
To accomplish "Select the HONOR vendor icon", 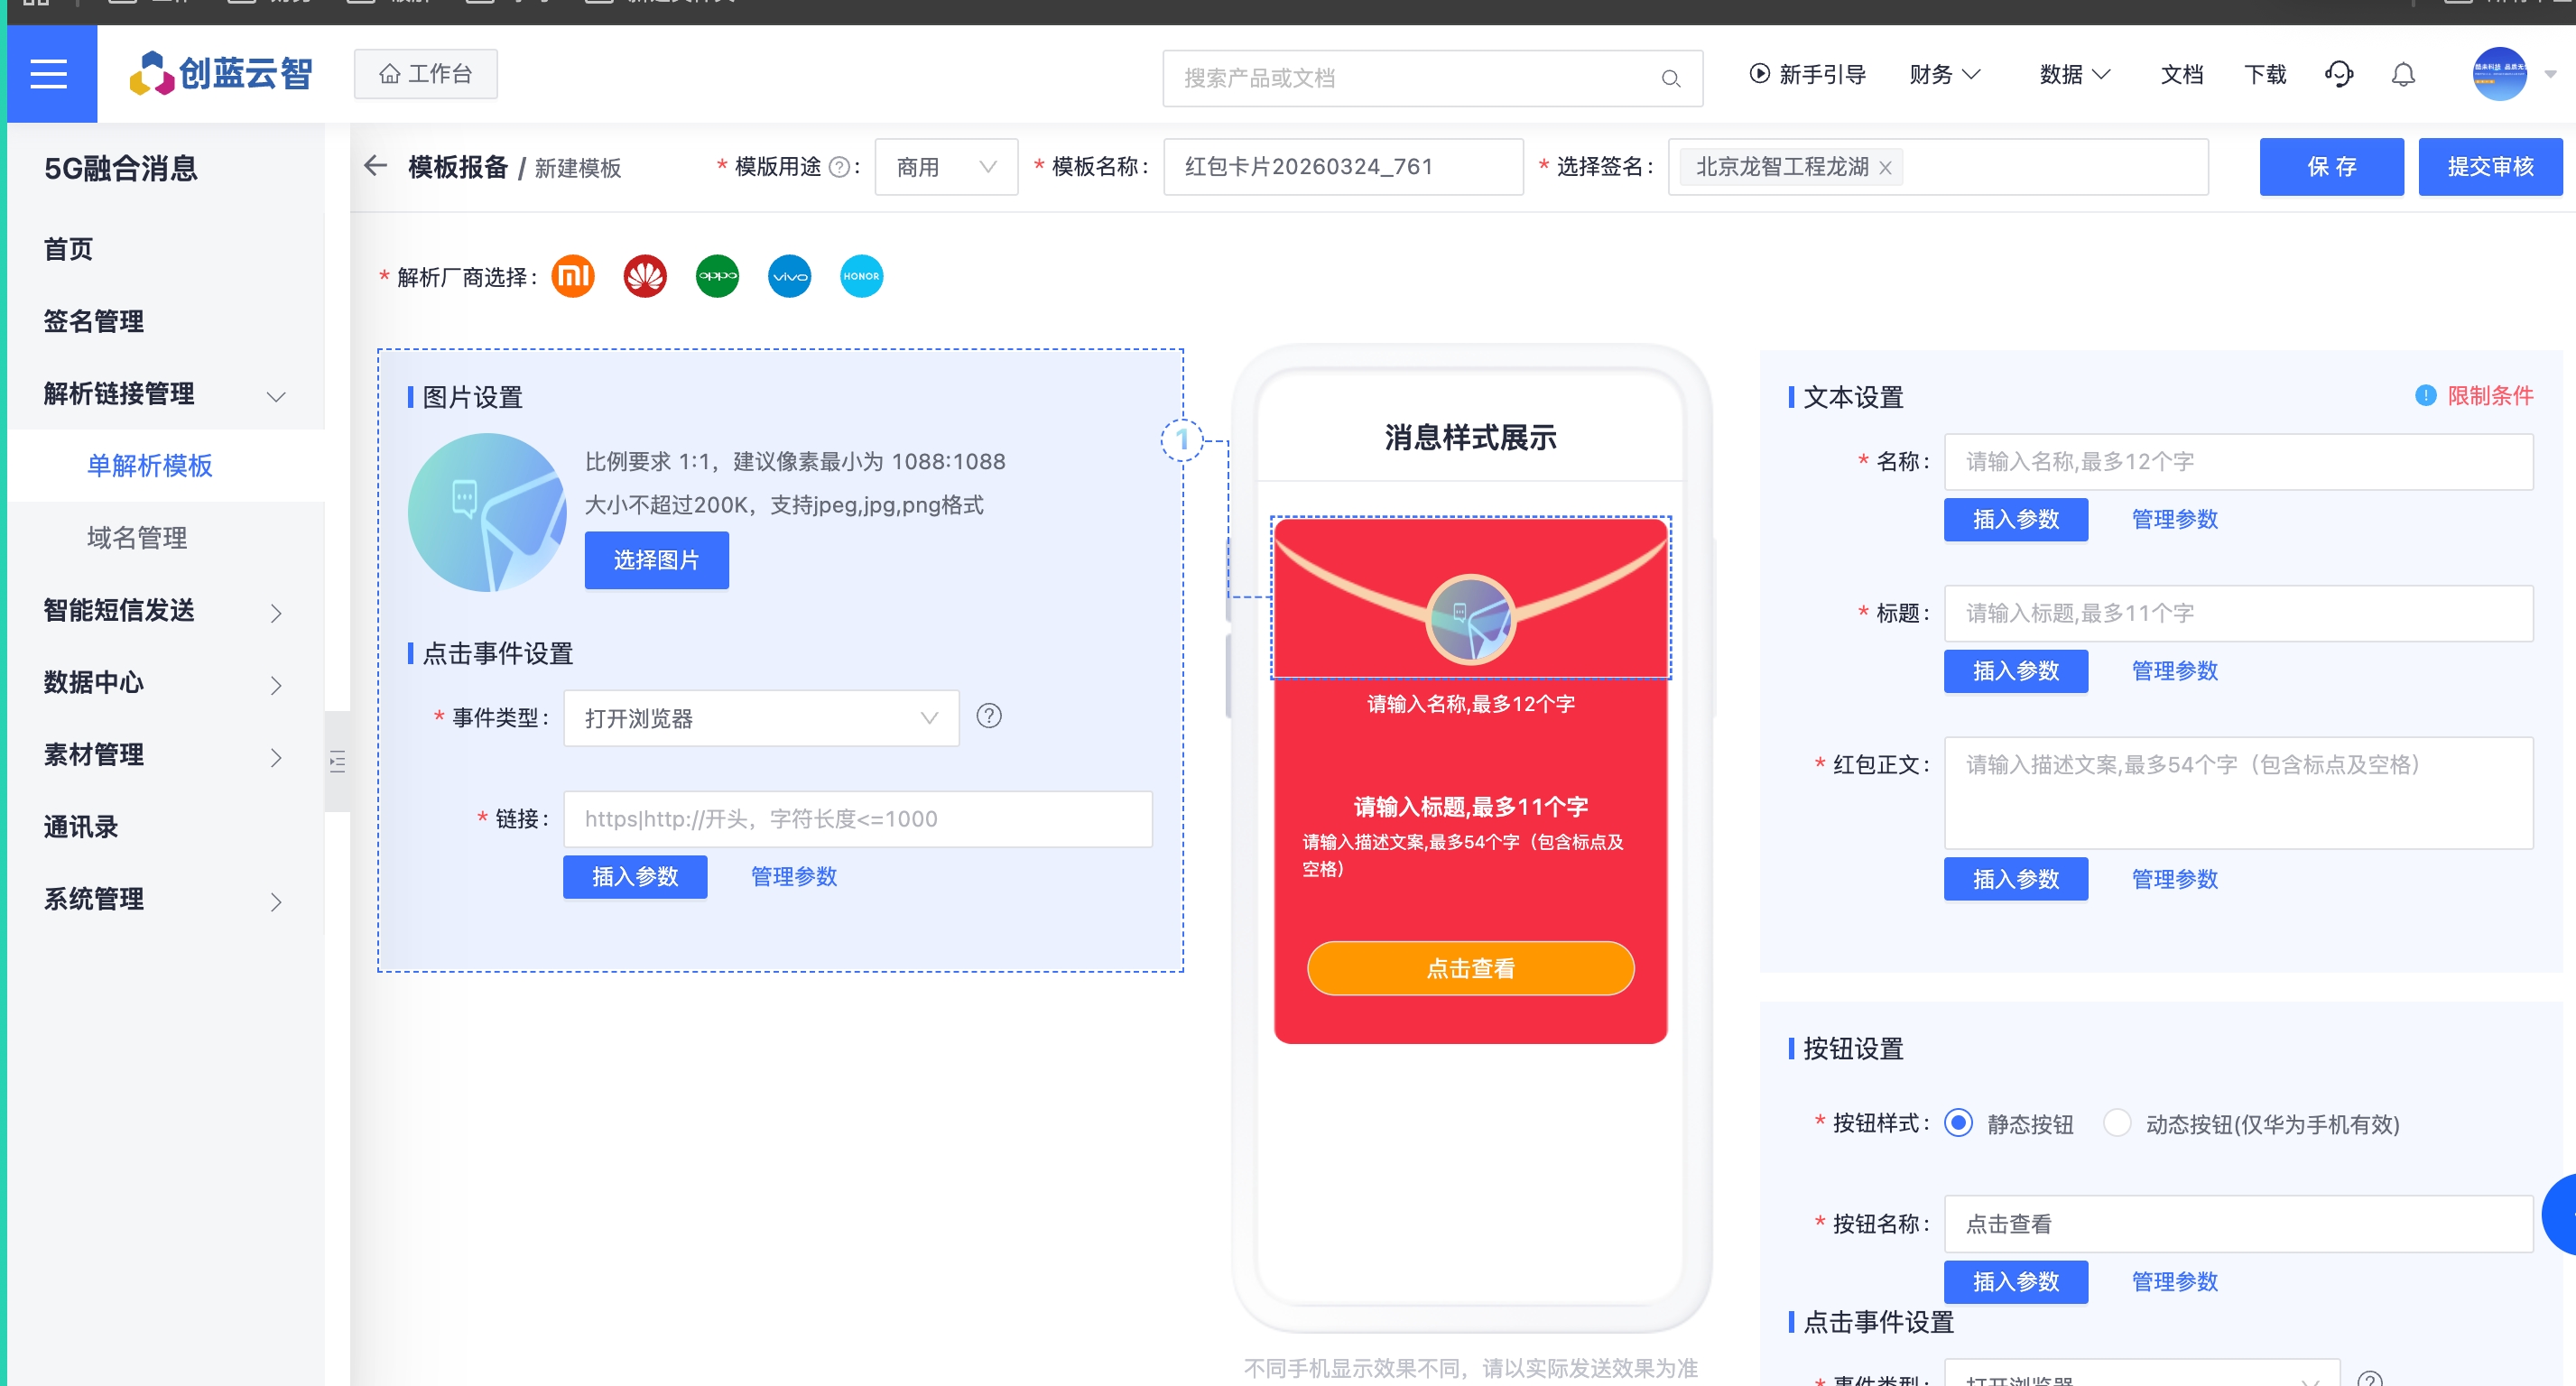I will [861, 276].
